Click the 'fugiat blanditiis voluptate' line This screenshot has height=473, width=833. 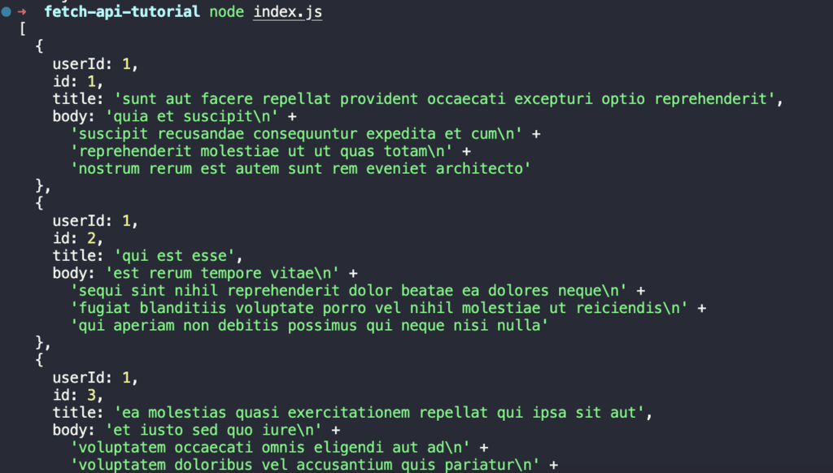[379, 308]
